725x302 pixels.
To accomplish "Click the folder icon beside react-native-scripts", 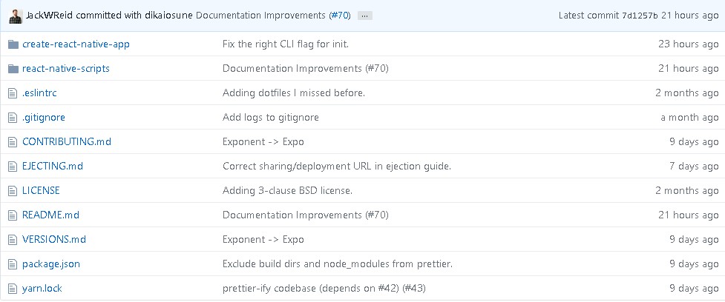I will (13, 69).
